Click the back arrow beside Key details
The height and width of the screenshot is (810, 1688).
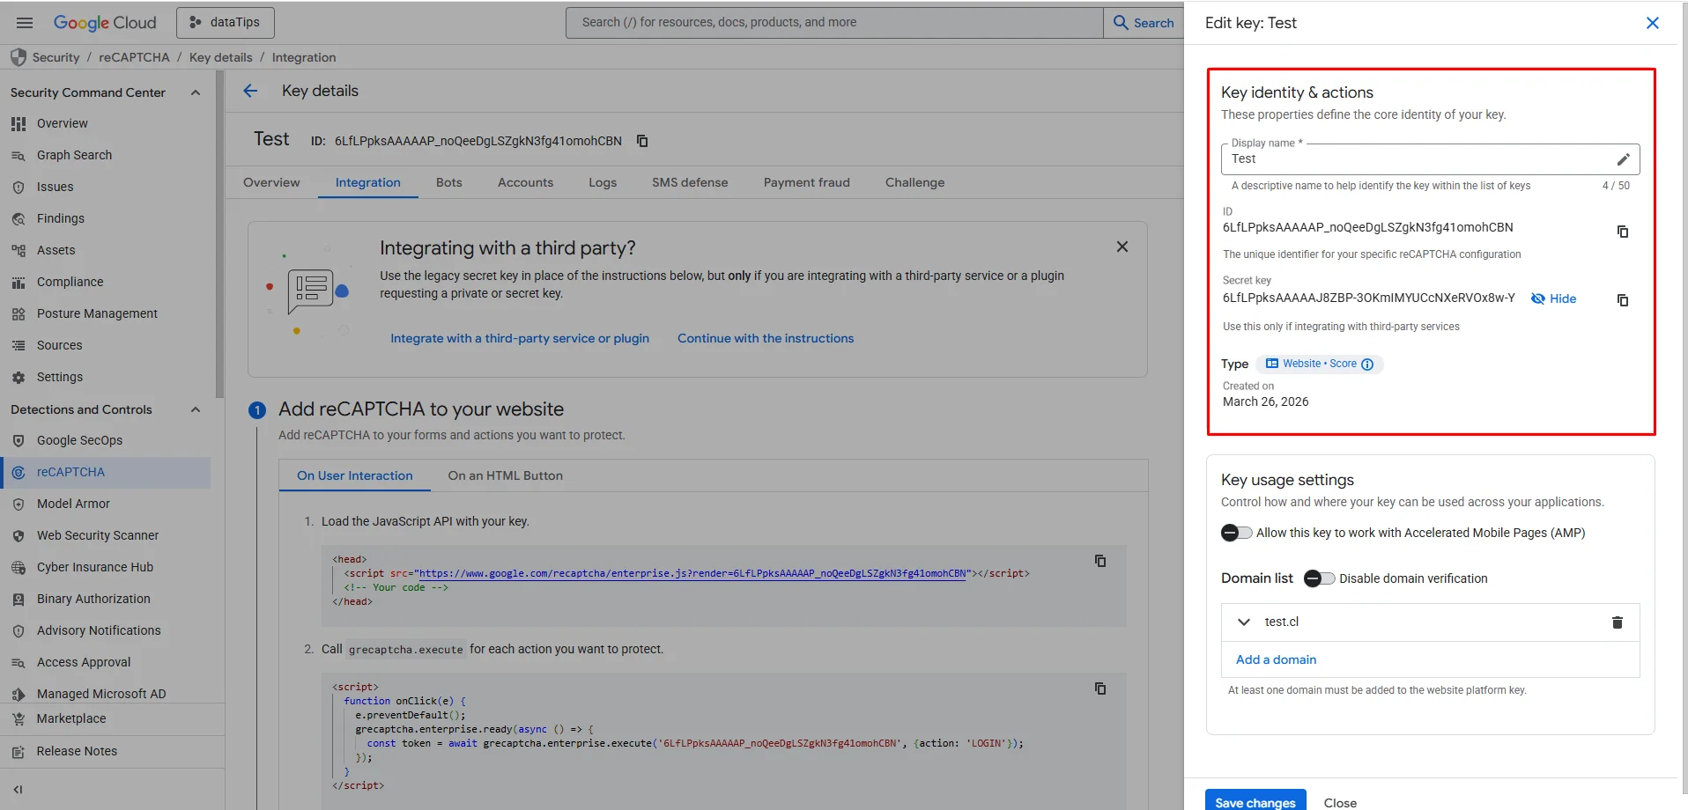pos(250,91)
